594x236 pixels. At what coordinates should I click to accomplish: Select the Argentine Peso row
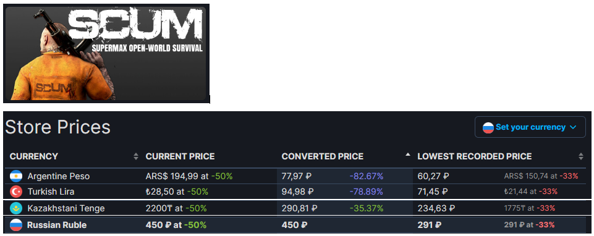coord(295,176)
